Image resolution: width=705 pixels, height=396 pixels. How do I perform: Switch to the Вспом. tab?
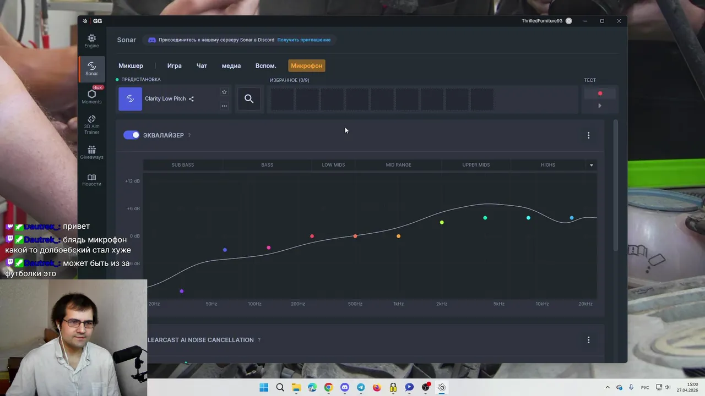266,65
